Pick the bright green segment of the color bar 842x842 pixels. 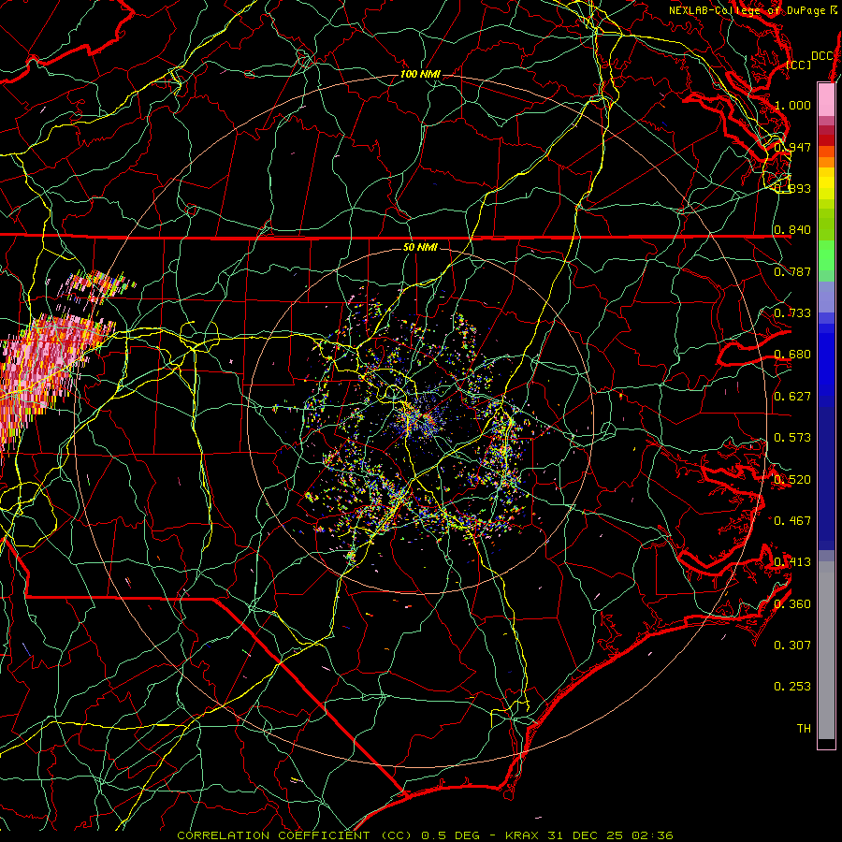coord(826,255)
